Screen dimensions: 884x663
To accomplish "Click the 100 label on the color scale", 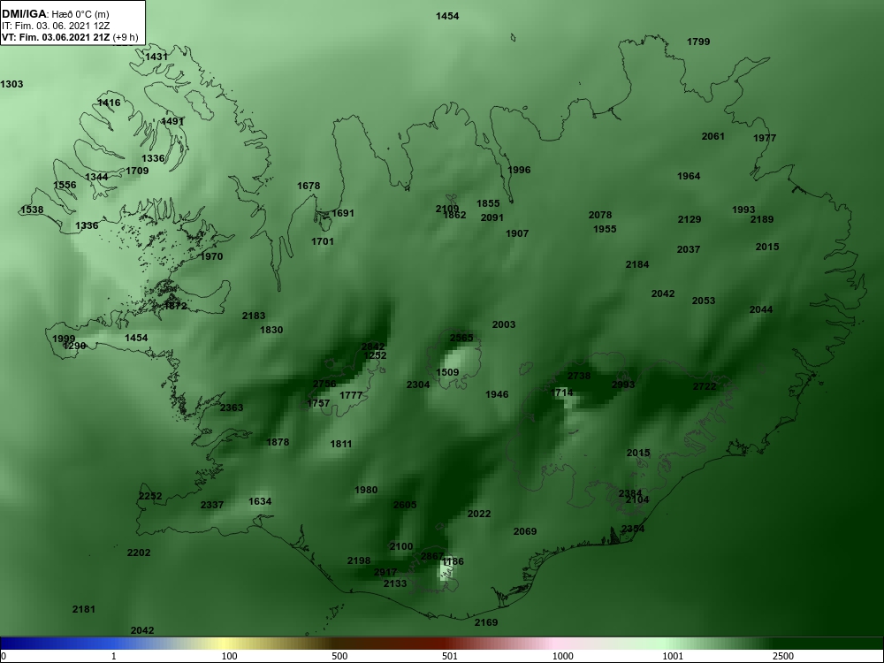I will click(229, 656).
